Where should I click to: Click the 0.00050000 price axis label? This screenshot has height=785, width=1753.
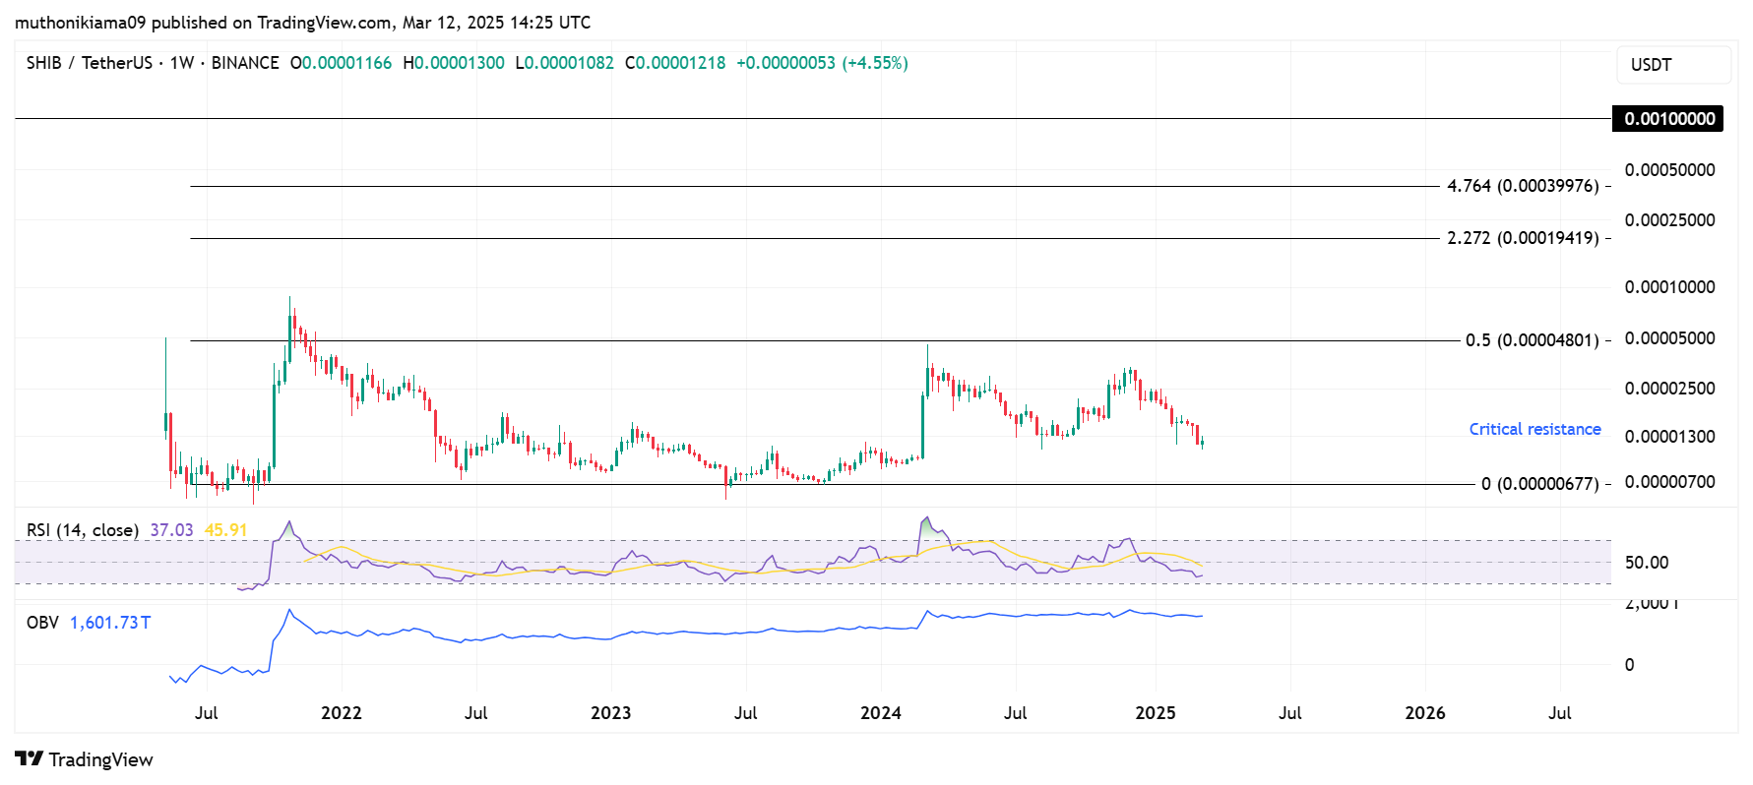1669,170
